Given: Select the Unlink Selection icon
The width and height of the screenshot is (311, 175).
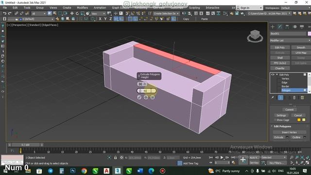Looking at the screenshot, I should coord(21,14).
